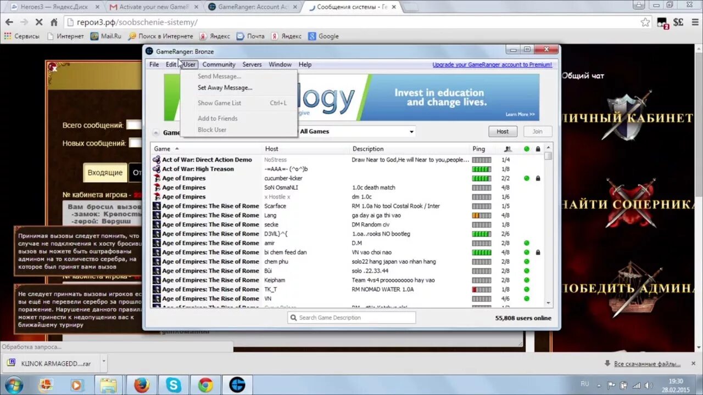
Task: Sort by the lock column header icon
Action: tap(538, 149)
